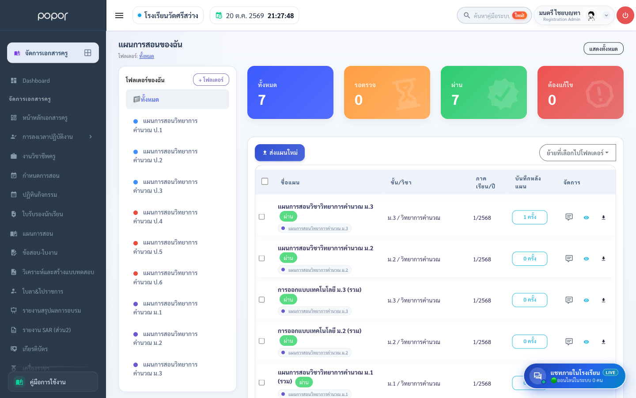This screenshot has height=398, width=636.
Task: Click the แสดงทั้งหมด button
Action: coord(603,49)
